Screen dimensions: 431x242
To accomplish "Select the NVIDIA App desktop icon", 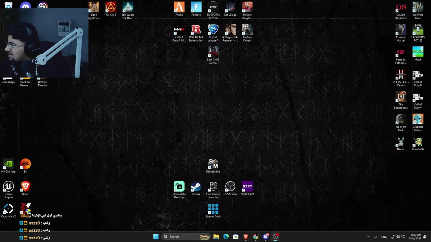I will 8,166.
